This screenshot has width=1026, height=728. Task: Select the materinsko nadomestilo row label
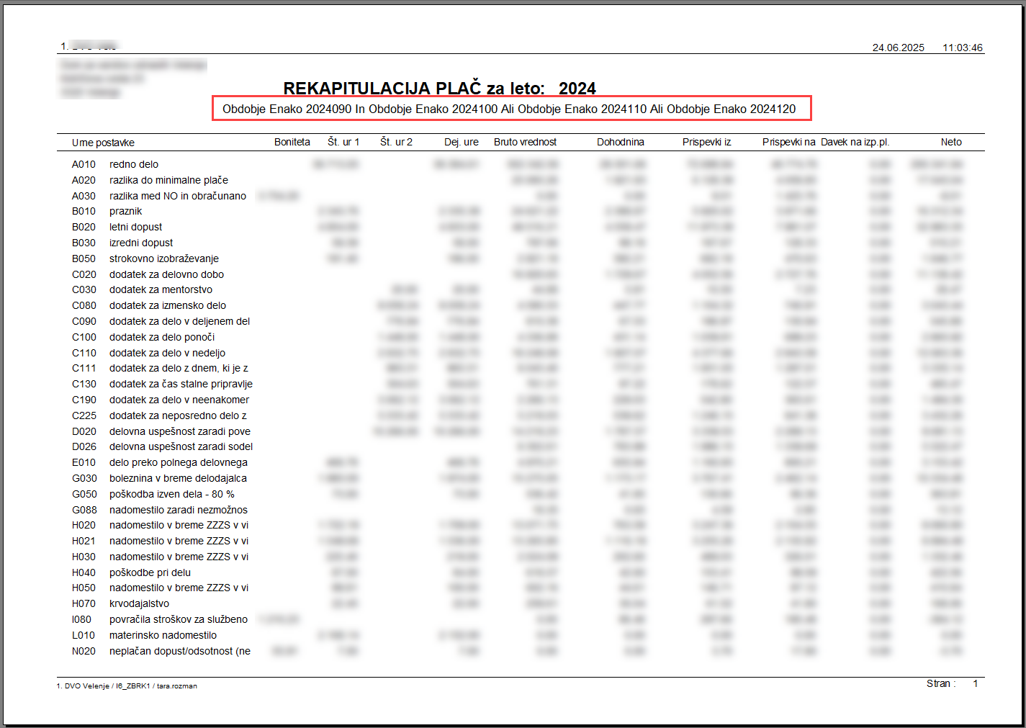point(163,635)
